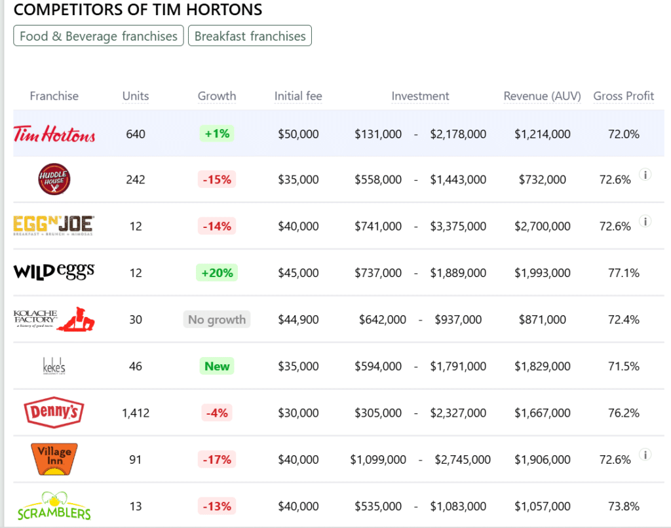Select the 73.8% gross profit value

pos(624,506)
